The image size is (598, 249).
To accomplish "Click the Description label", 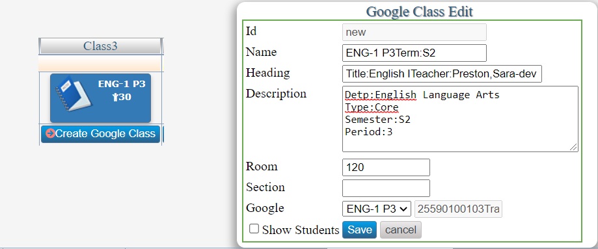I will [276, 94].
